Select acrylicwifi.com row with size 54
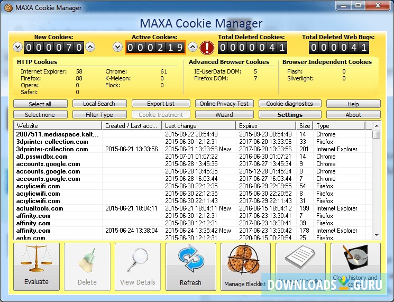Image resolution: width=394 pixels, height=302 pixels. pos(193,186)
